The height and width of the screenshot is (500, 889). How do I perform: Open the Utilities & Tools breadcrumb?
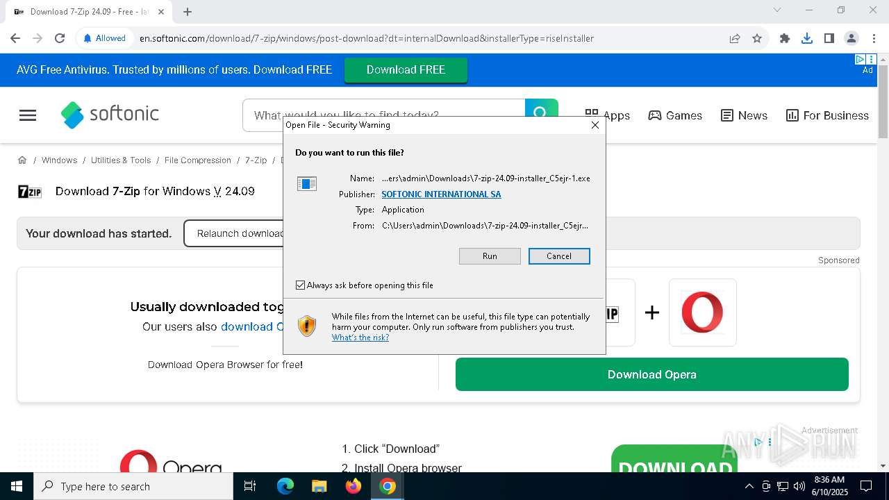coord(121,160)
